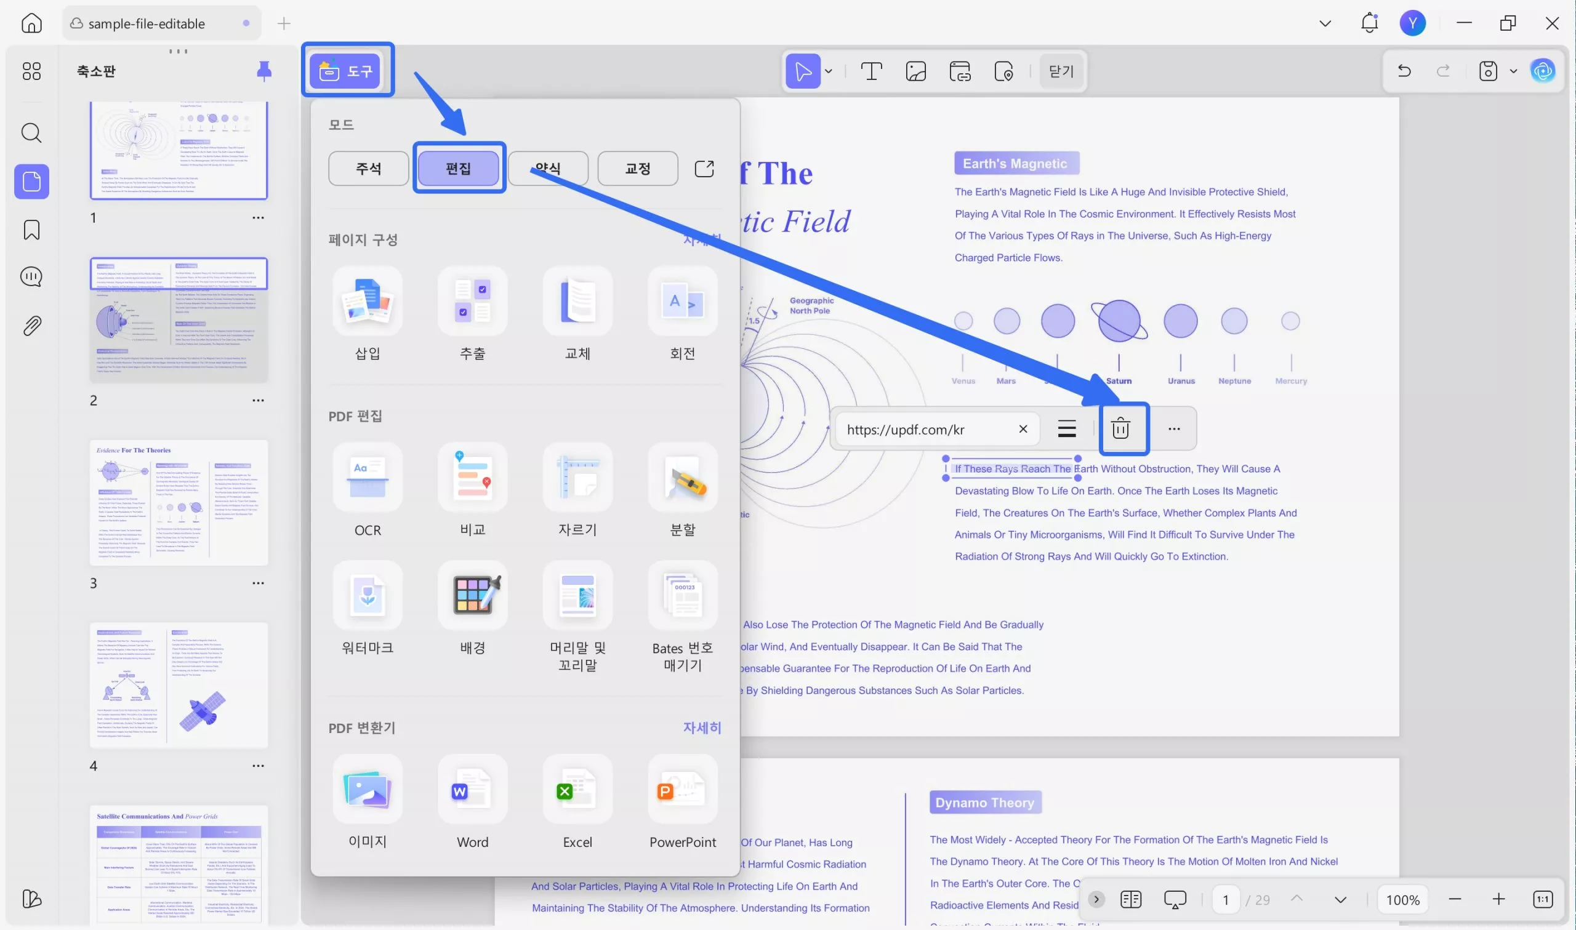Viewport: 1576px width, 930px height.
Task: Select the Bates numbering tool
Action: [x=682, y=595]
